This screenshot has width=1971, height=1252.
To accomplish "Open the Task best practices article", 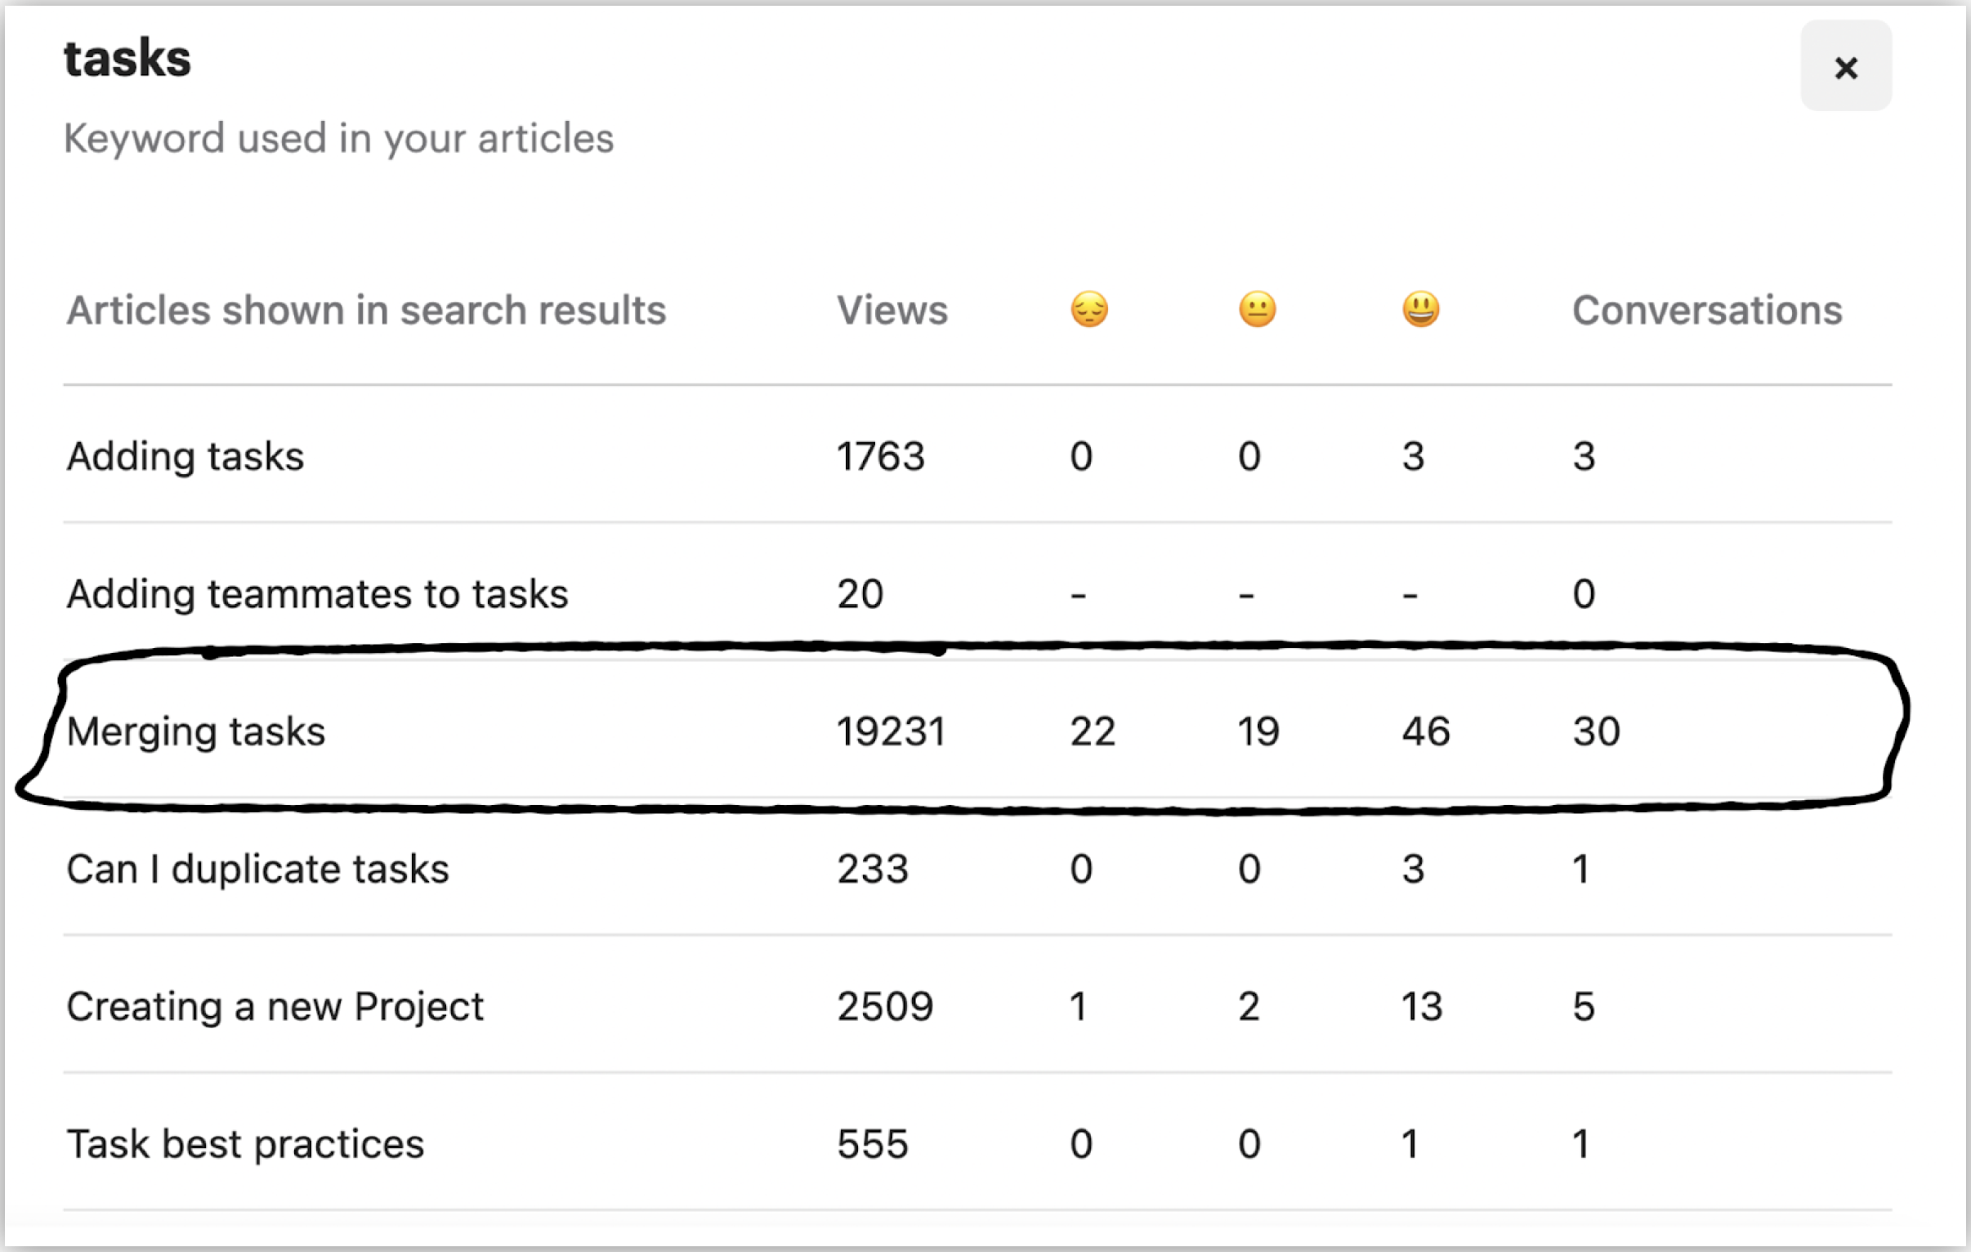I will pyautogui.click(x=245, y=1144).
